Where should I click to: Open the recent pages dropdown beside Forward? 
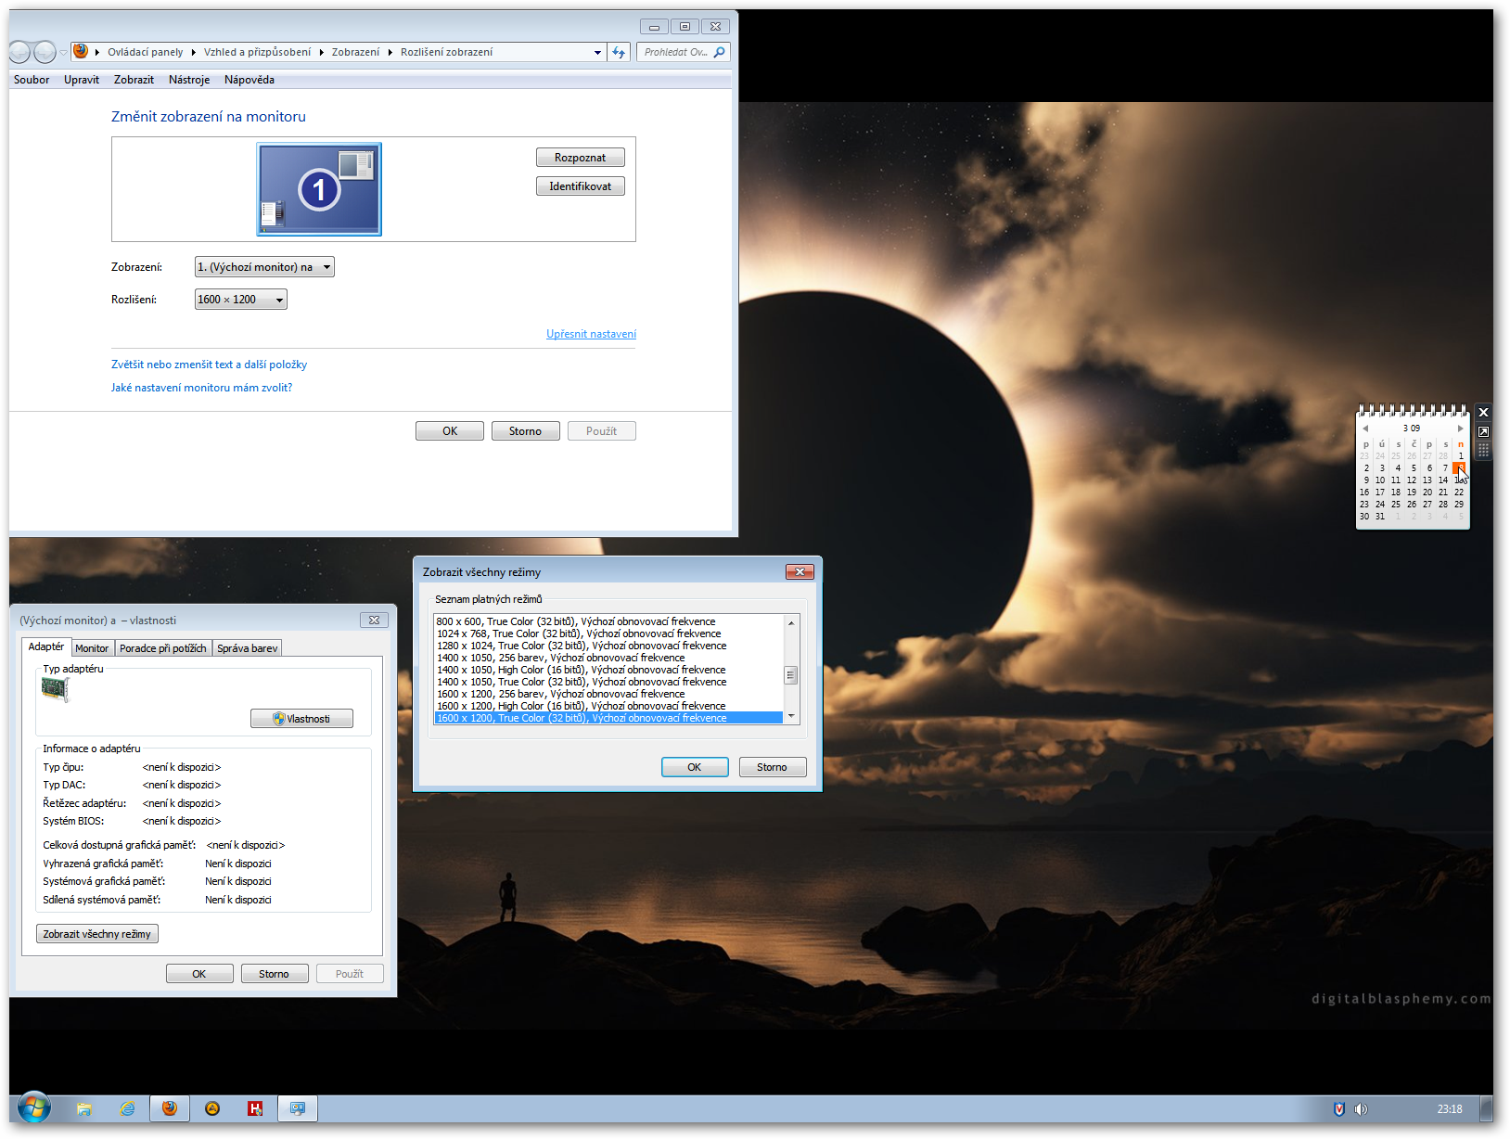coord(63,53)
